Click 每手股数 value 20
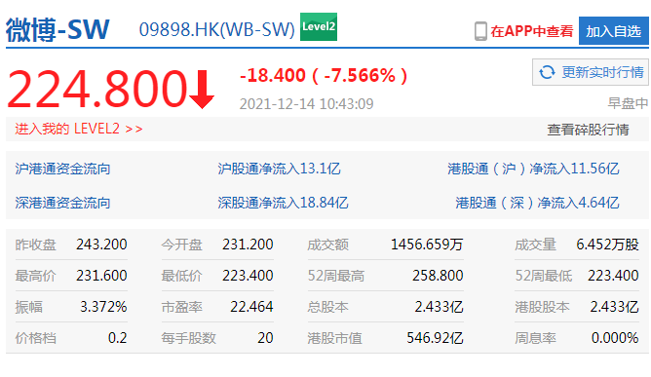 click(x=265, y=338)
